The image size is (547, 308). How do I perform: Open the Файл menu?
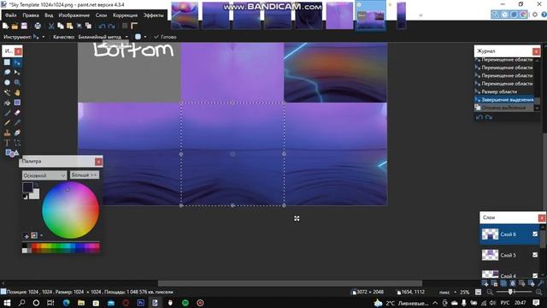tap(11, 15)
